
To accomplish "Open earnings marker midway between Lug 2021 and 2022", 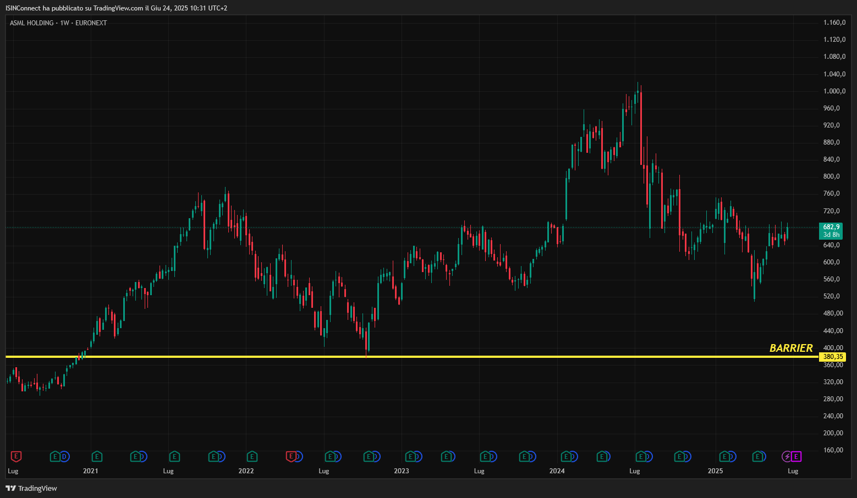I will coord(213,456).
